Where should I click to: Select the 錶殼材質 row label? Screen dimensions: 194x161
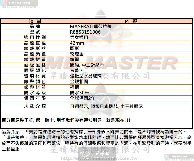click(35, 59)
